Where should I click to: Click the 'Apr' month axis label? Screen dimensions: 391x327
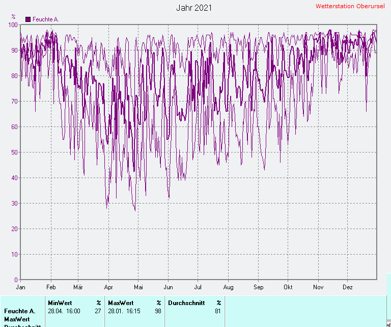(x=108, y=287)
